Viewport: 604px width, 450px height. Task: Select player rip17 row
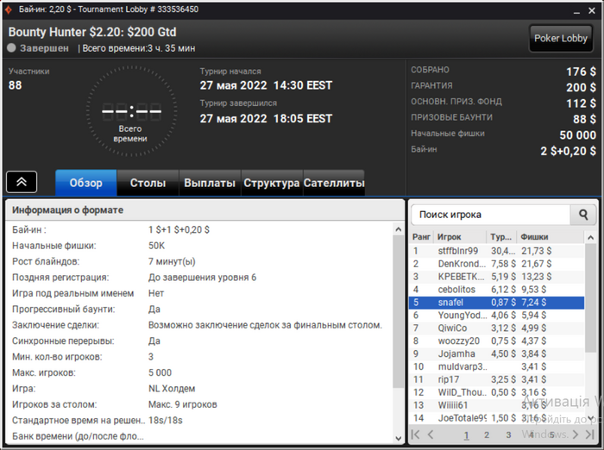pyautogui.click(x=496, y=379)
